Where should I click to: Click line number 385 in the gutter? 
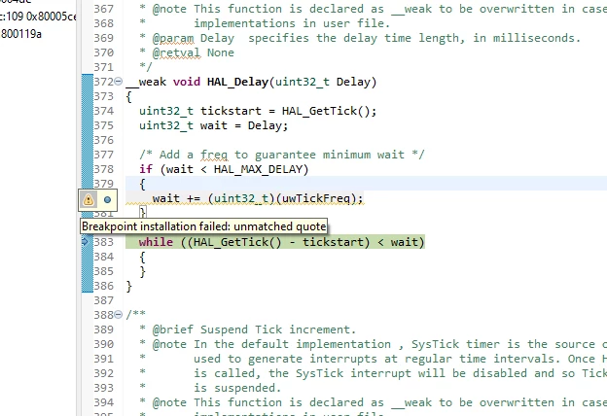coord(104,271)
